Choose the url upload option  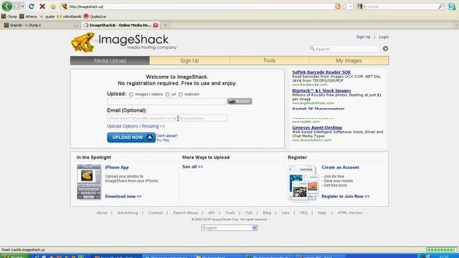[x=167, y=95]
